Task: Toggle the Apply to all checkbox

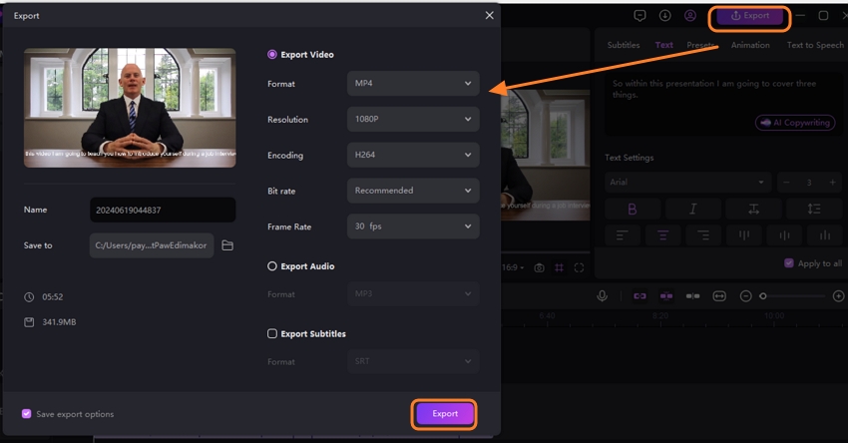Action: [x=789, y=262]
